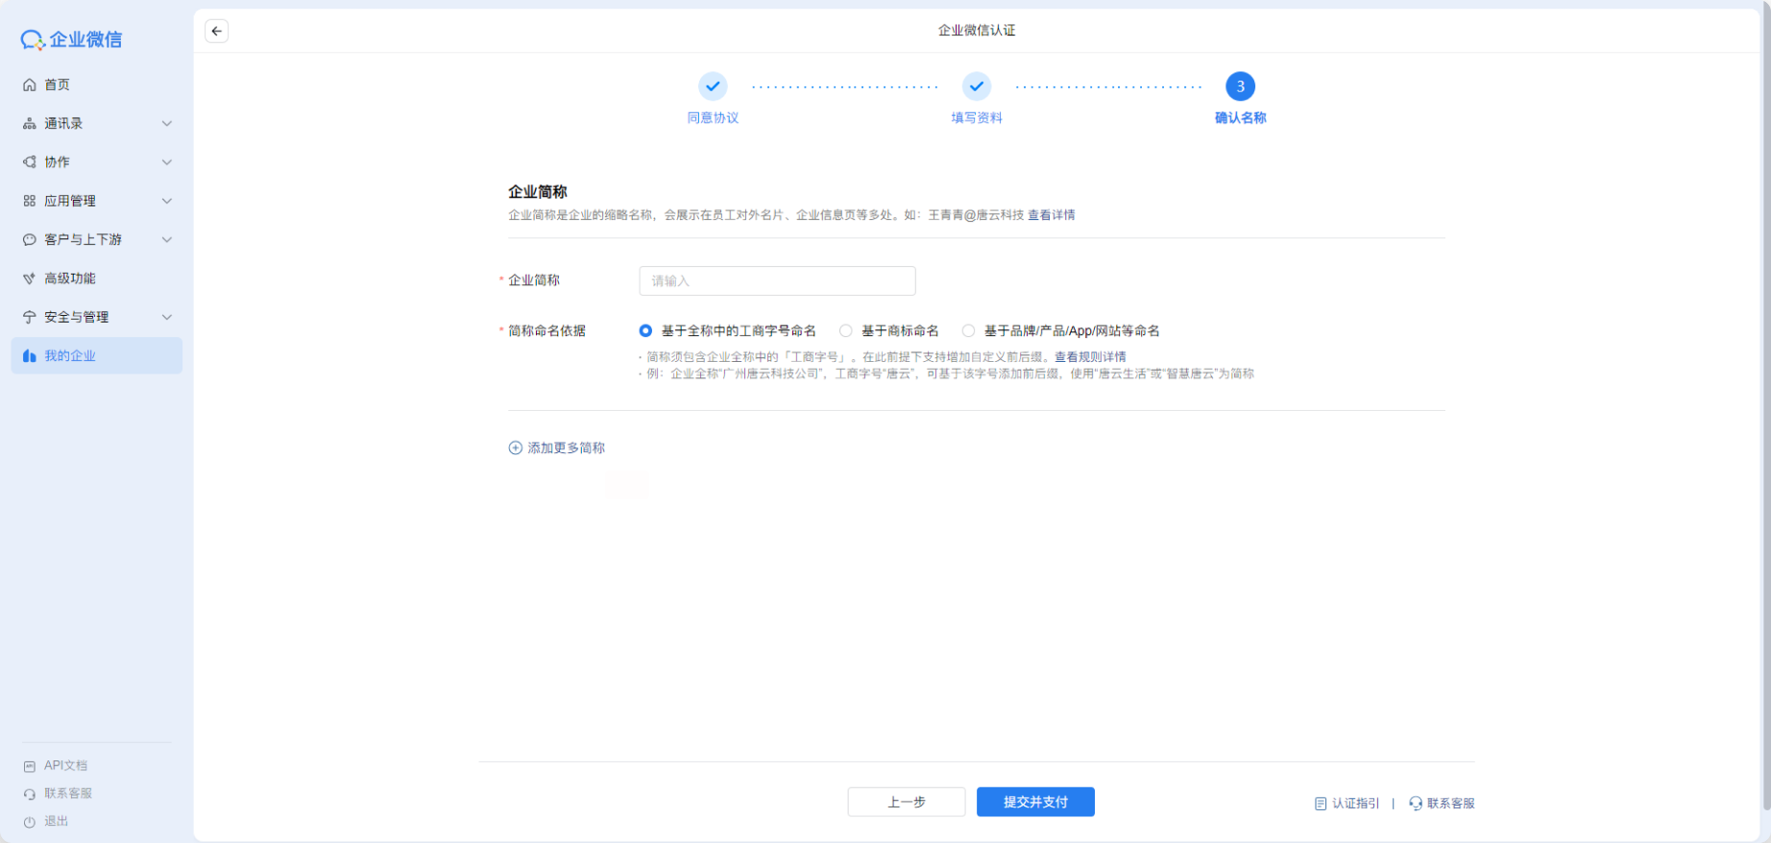
Task: Click the back arrow button
Action: coord(217,32)
